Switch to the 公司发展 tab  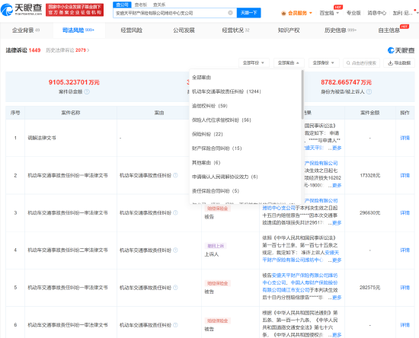(184, 30)
